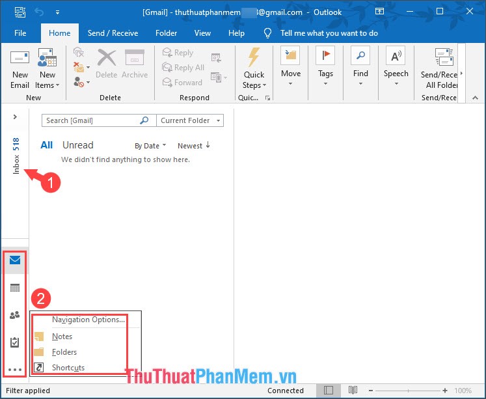Screen dimensions: 486x399
Task: Open the Quick Steps gallery
Action: (x=254, y=69)
